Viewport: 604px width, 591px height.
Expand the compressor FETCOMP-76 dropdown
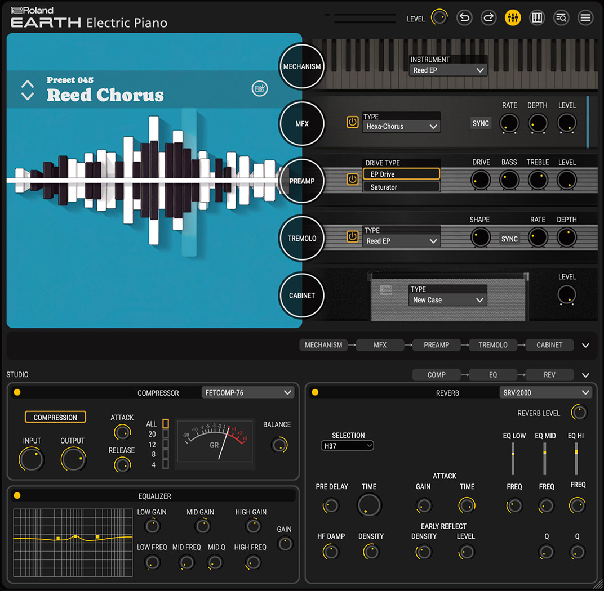(x=248, y=392)
